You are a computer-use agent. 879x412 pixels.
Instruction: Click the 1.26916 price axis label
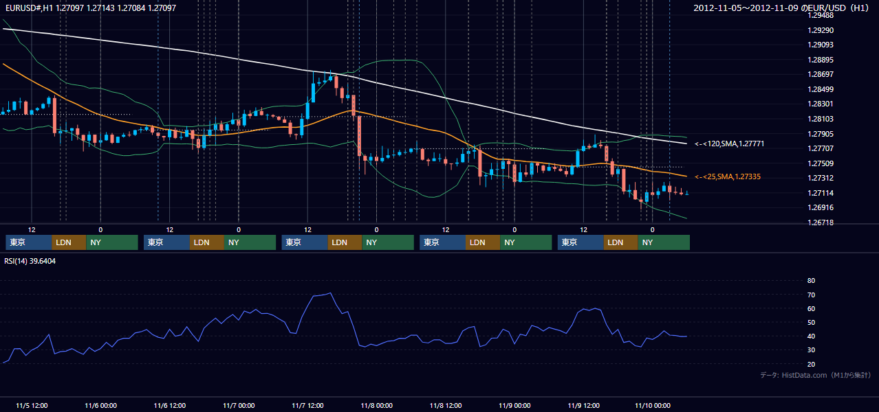[x=820, y=207]
